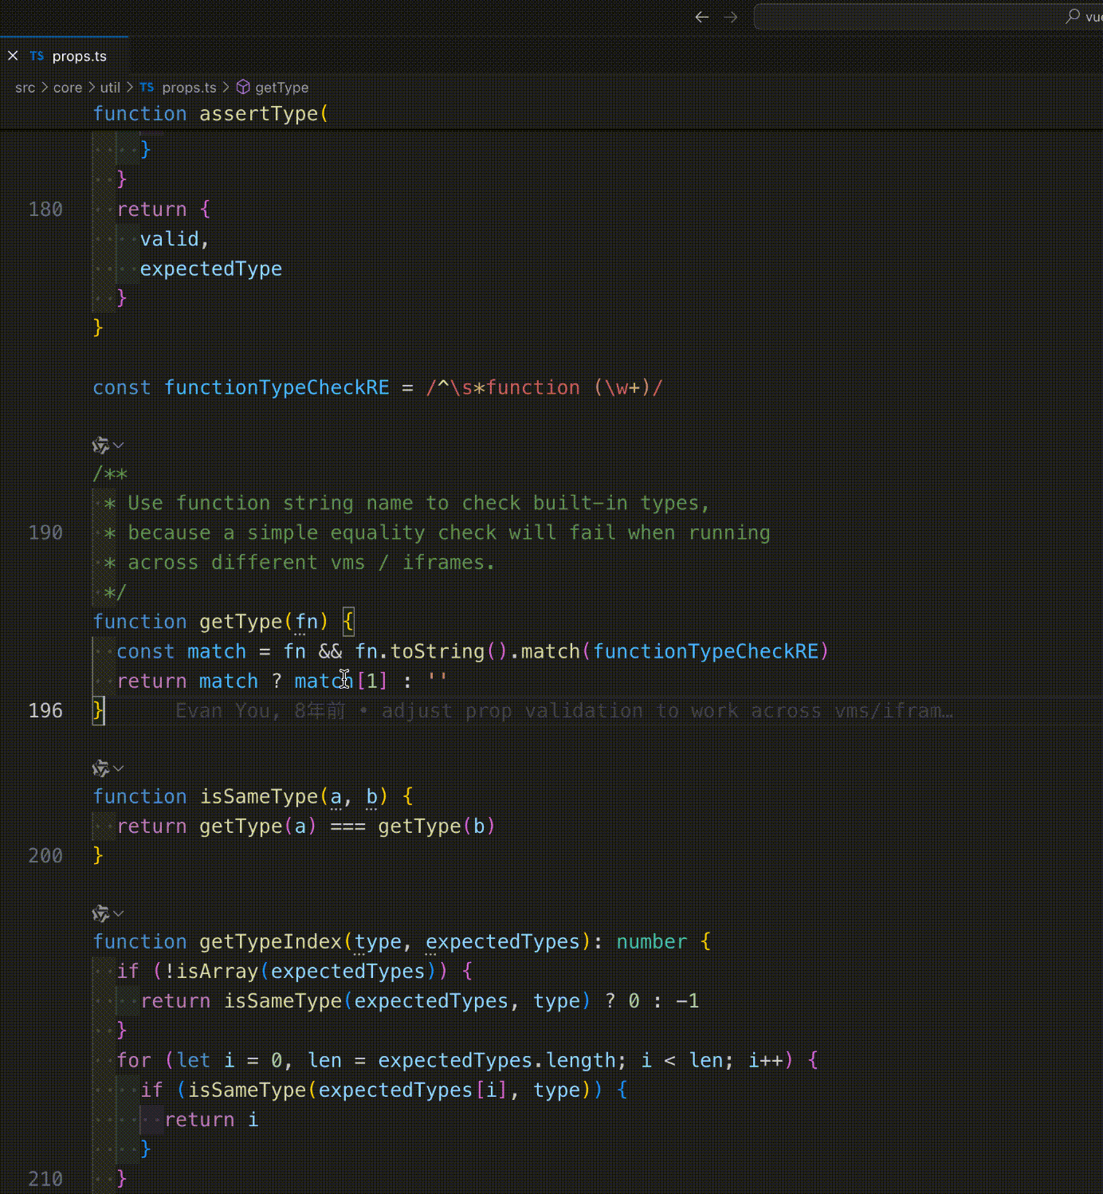Open the util breadcrumb

110,88
